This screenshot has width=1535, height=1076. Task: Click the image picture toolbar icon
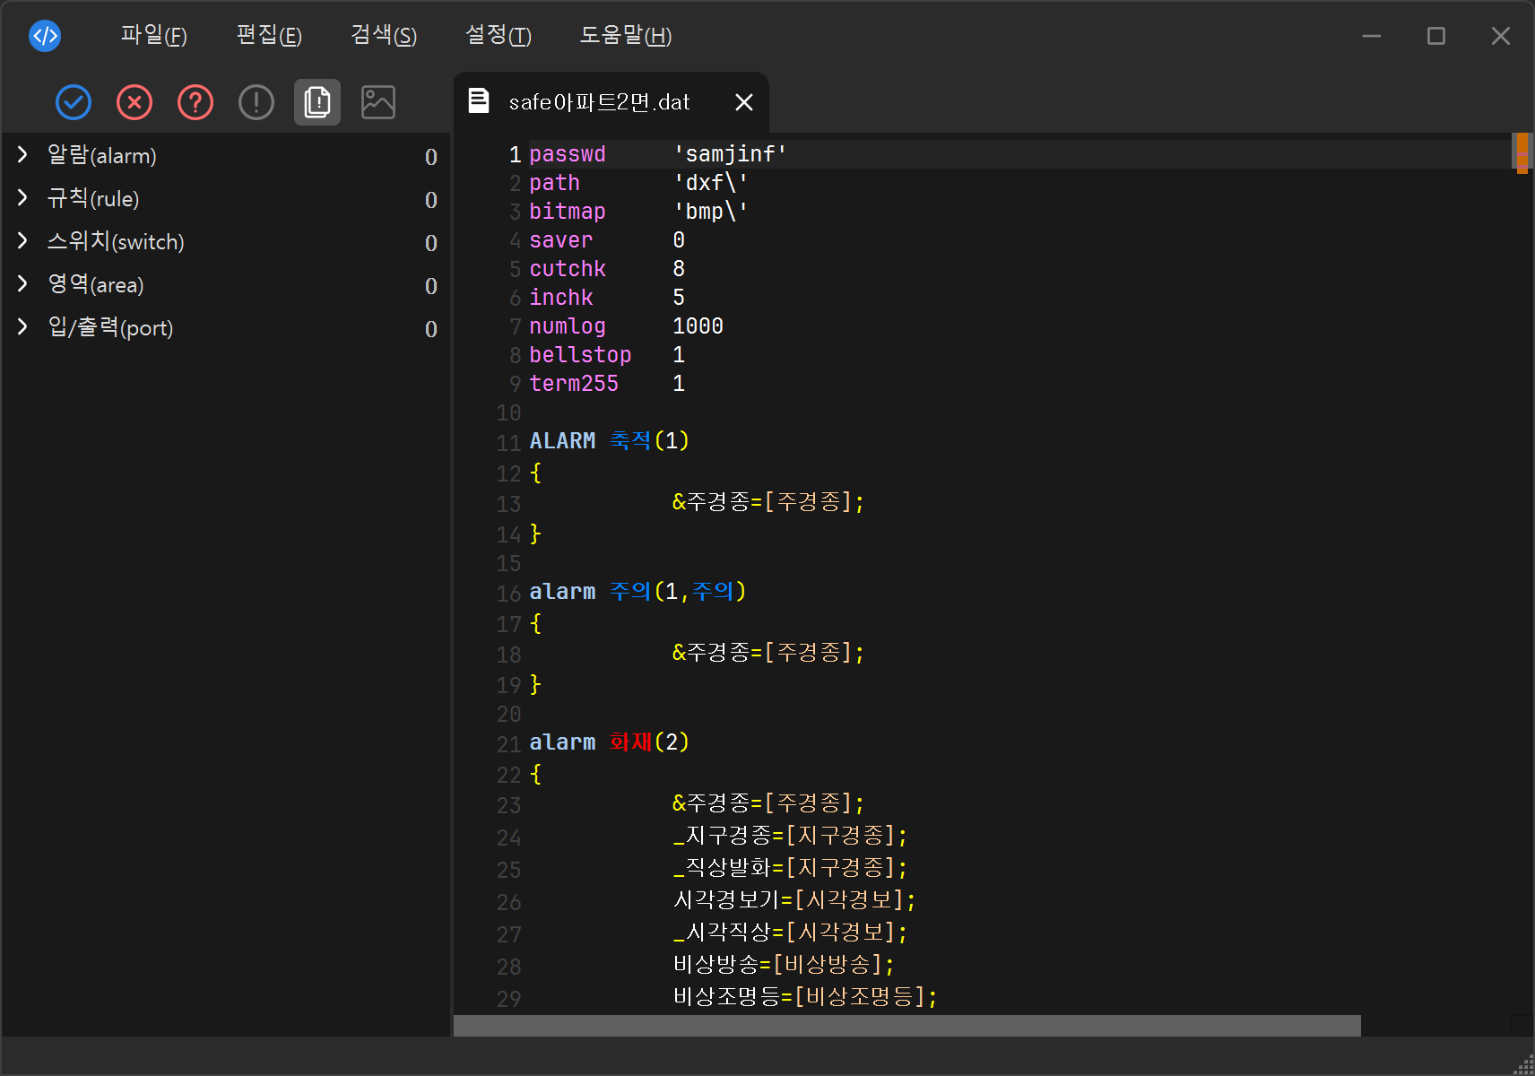378,102
